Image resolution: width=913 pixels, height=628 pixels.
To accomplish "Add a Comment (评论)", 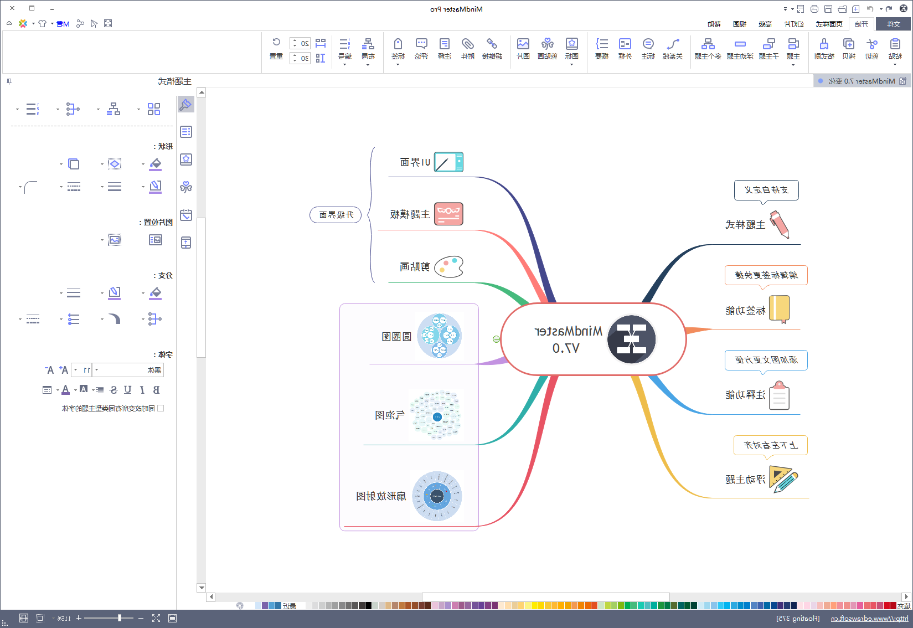I will pyautogui.click(x=421, y=49).
